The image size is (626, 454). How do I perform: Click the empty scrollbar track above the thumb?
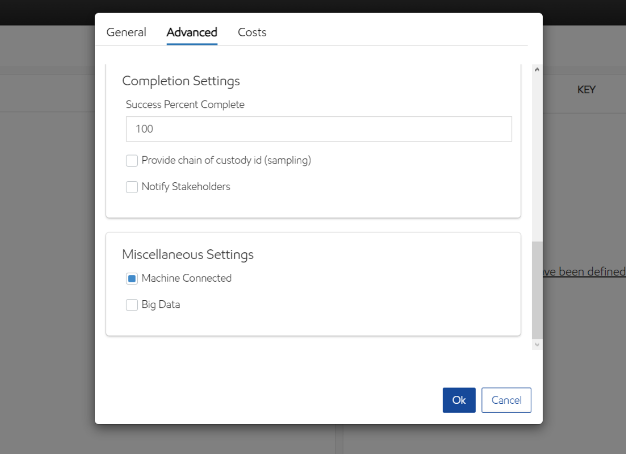(x=537, y=157)
